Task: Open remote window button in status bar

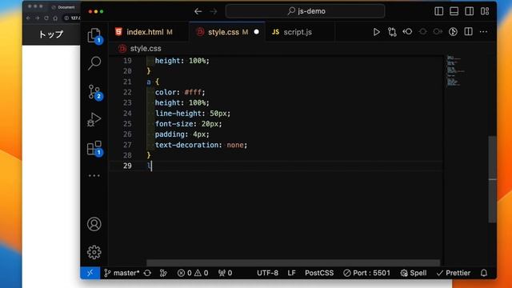Action: (90, 273)
